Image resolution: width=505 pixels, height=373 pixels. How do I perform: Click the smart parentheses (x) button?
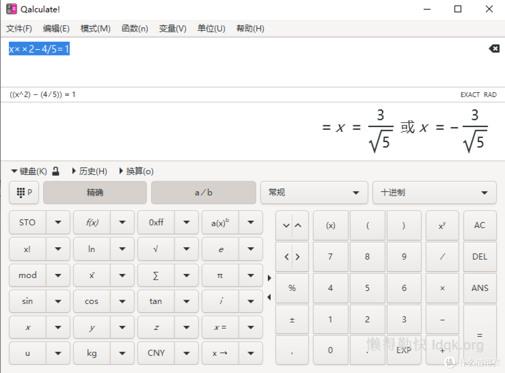[331, 225]
